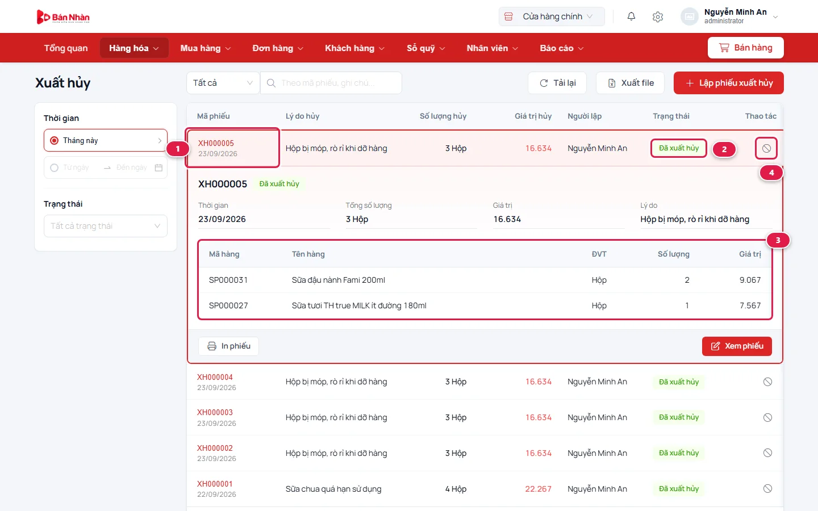Select the custom date range radio
The width and height of the screenshot is (818, 511).
[x=55, y=167]
